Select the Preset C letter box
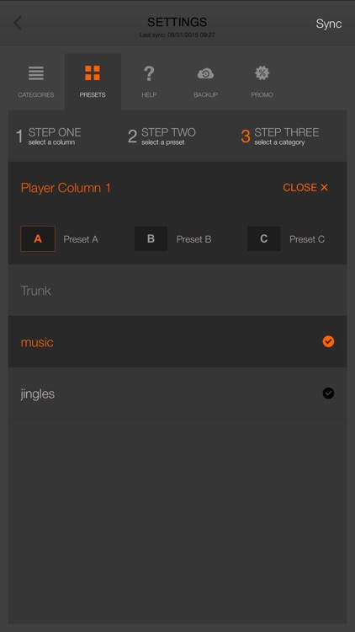This screenshot has width=355, height=632. pos(263,238)
